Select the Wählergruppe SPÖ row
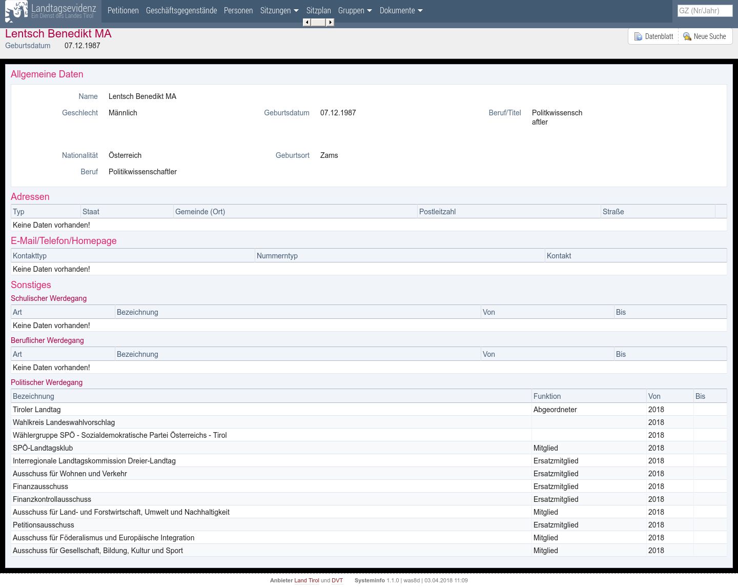The width and height of the screenshot is (738, 588). pyautogui.click(x=369, y=435)
